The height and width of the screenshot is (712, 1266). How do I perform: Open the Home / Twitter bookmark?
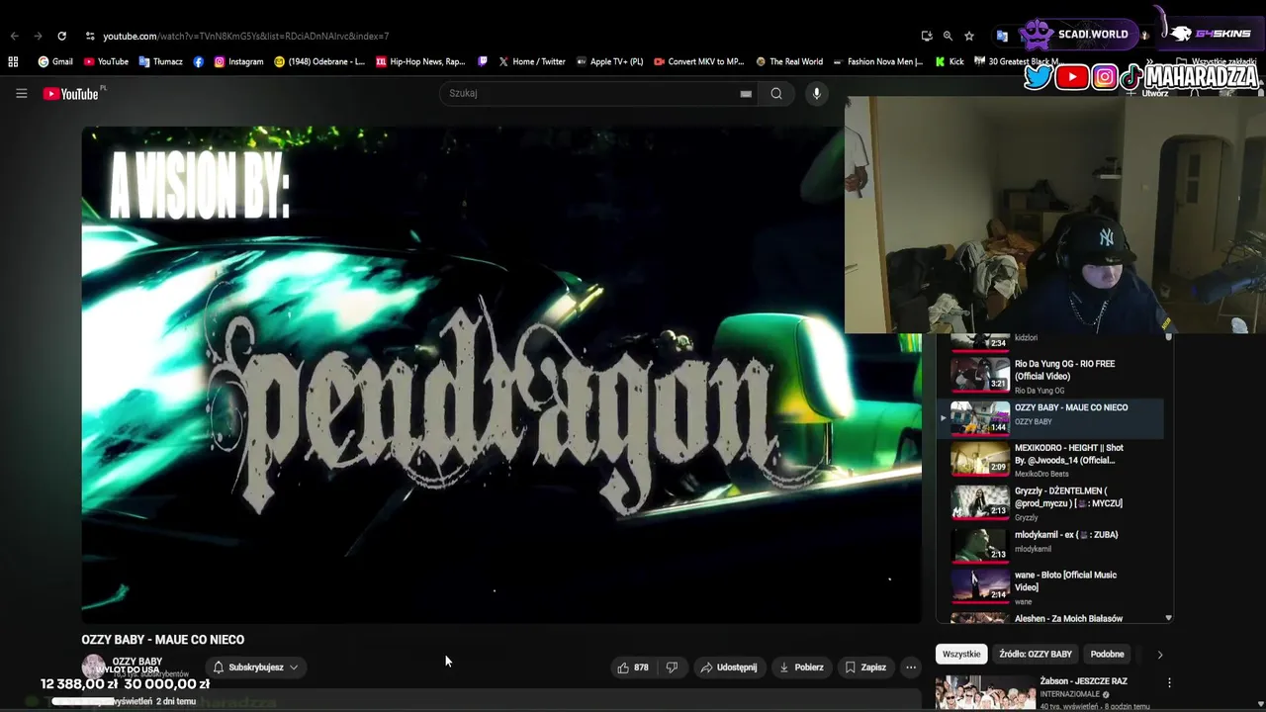532,61
